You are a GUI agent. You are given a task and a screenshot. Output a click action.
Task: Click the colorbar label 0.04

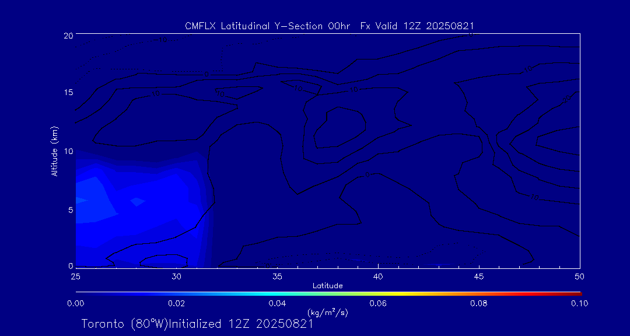(x=278, y=303)
